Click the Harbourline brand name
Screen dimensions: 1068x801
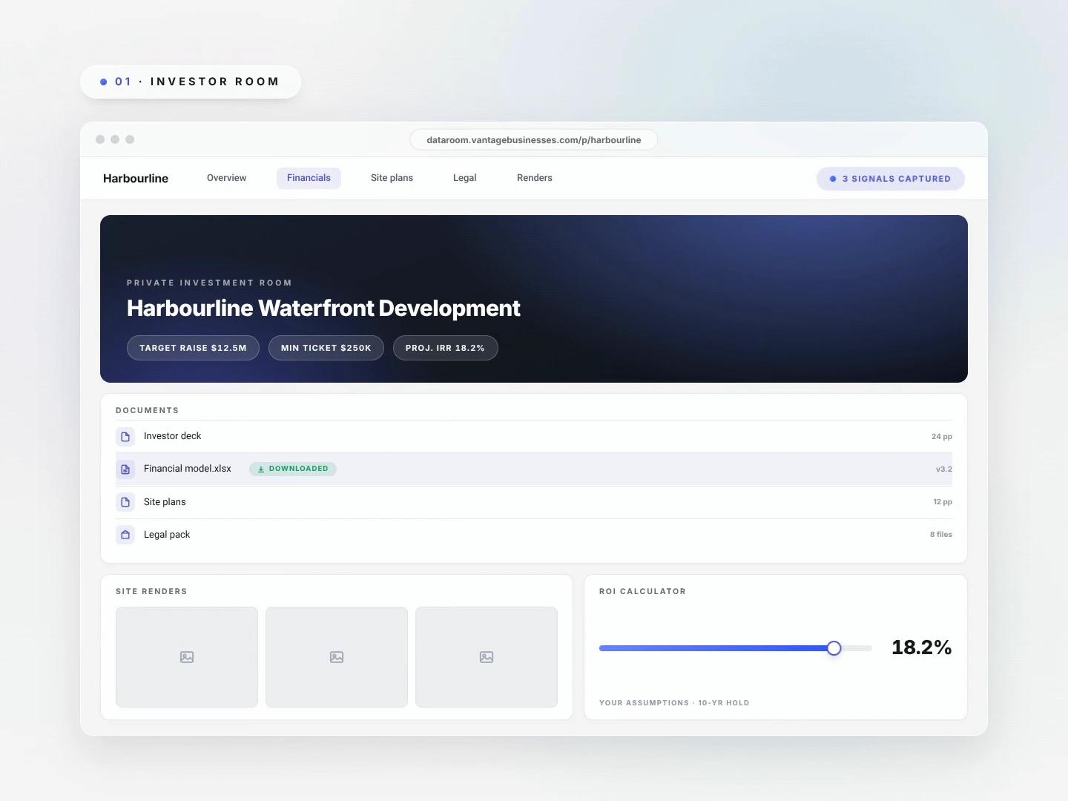pyautogui.click(x=136, y=178)
